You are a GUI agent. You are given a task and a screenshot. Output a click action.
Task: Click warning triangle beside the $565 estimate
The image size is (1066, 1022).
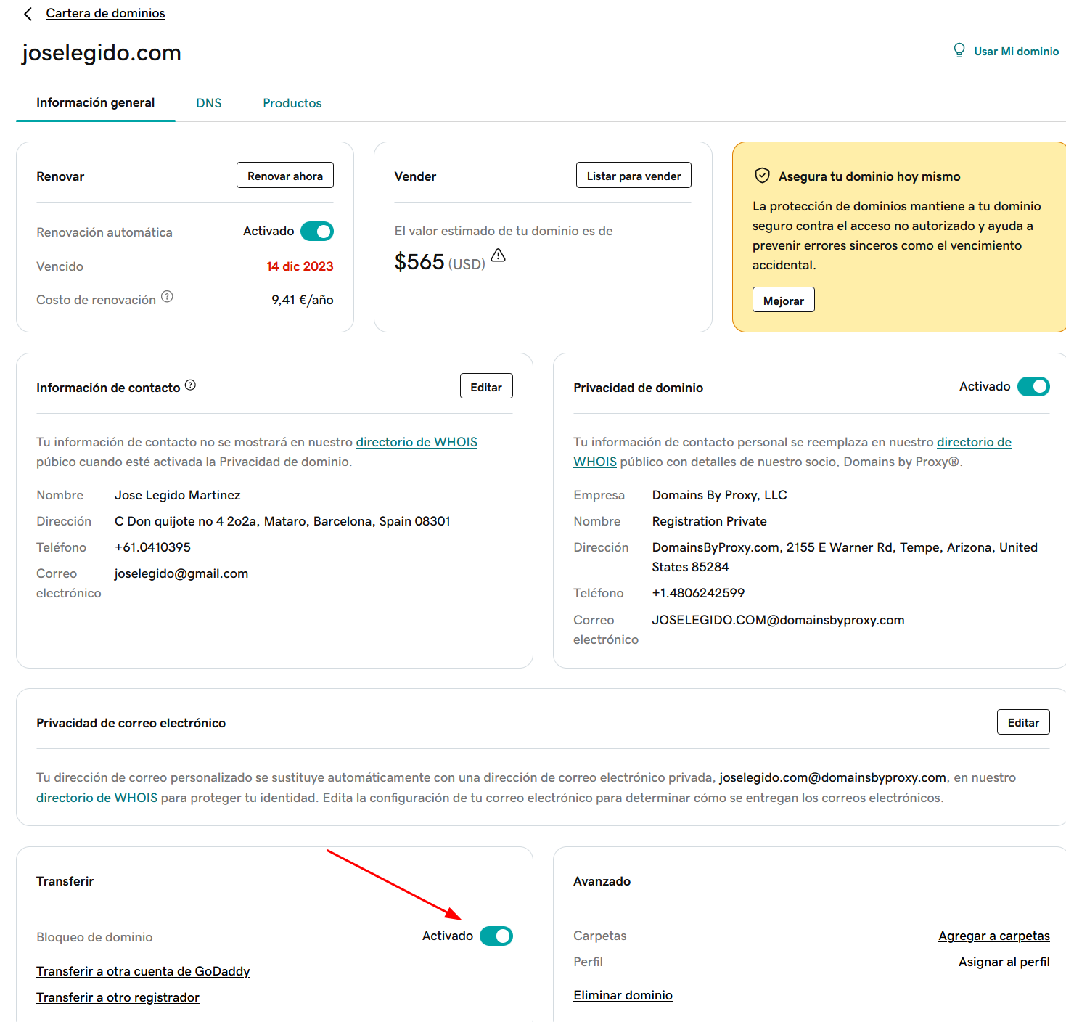(498, 255)
